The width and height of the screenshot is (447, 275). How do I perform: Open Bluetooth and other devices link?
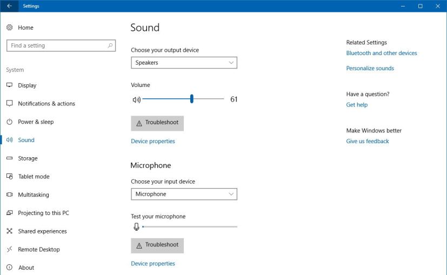[x=382, y=53]
